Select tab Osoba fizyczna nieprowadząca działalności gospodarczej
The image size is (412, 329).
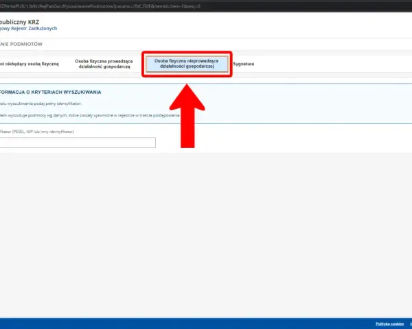tap(187, 64)
